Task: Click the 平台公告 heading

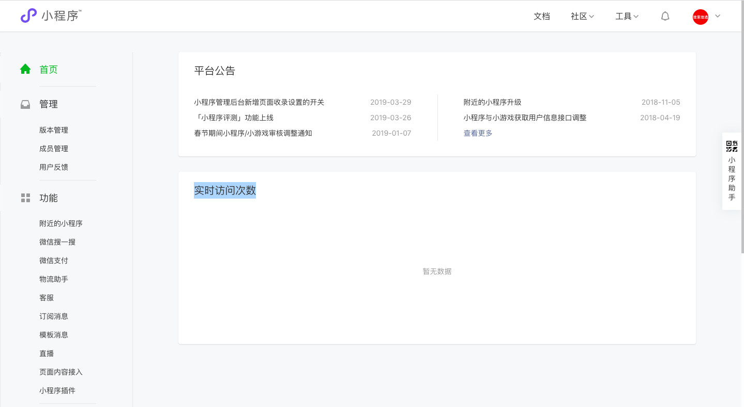Action: 215,71
